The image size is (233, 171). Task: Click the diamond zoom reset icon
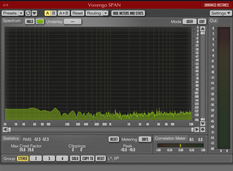203,130
